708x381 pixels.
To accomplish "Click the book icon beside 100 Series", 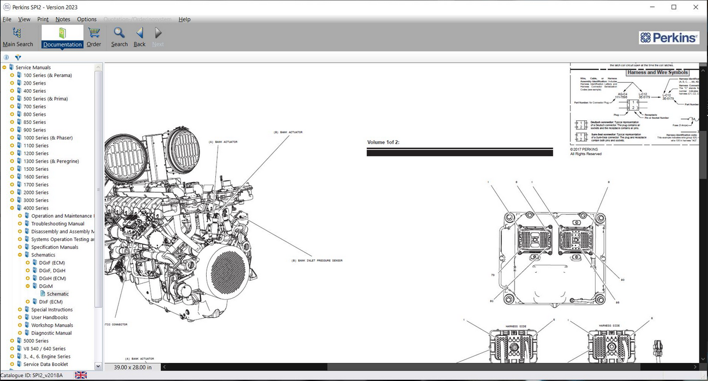I will 19,75.
